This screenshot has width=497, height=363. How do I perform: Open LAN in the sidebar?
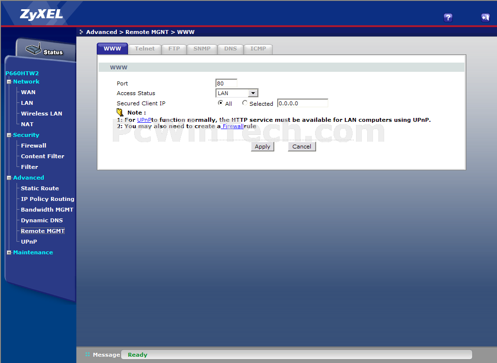[27, 103]
